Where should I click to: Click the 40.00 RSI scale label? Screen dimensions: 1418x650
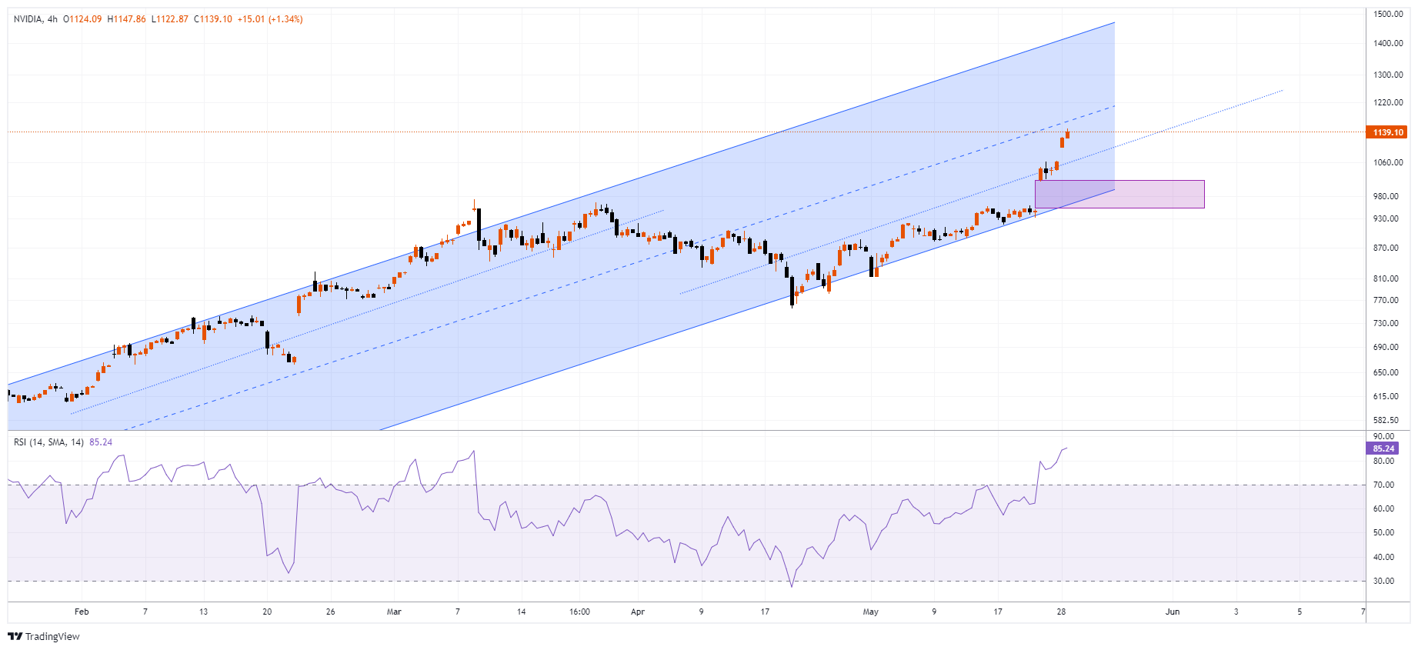(1383, 557)
